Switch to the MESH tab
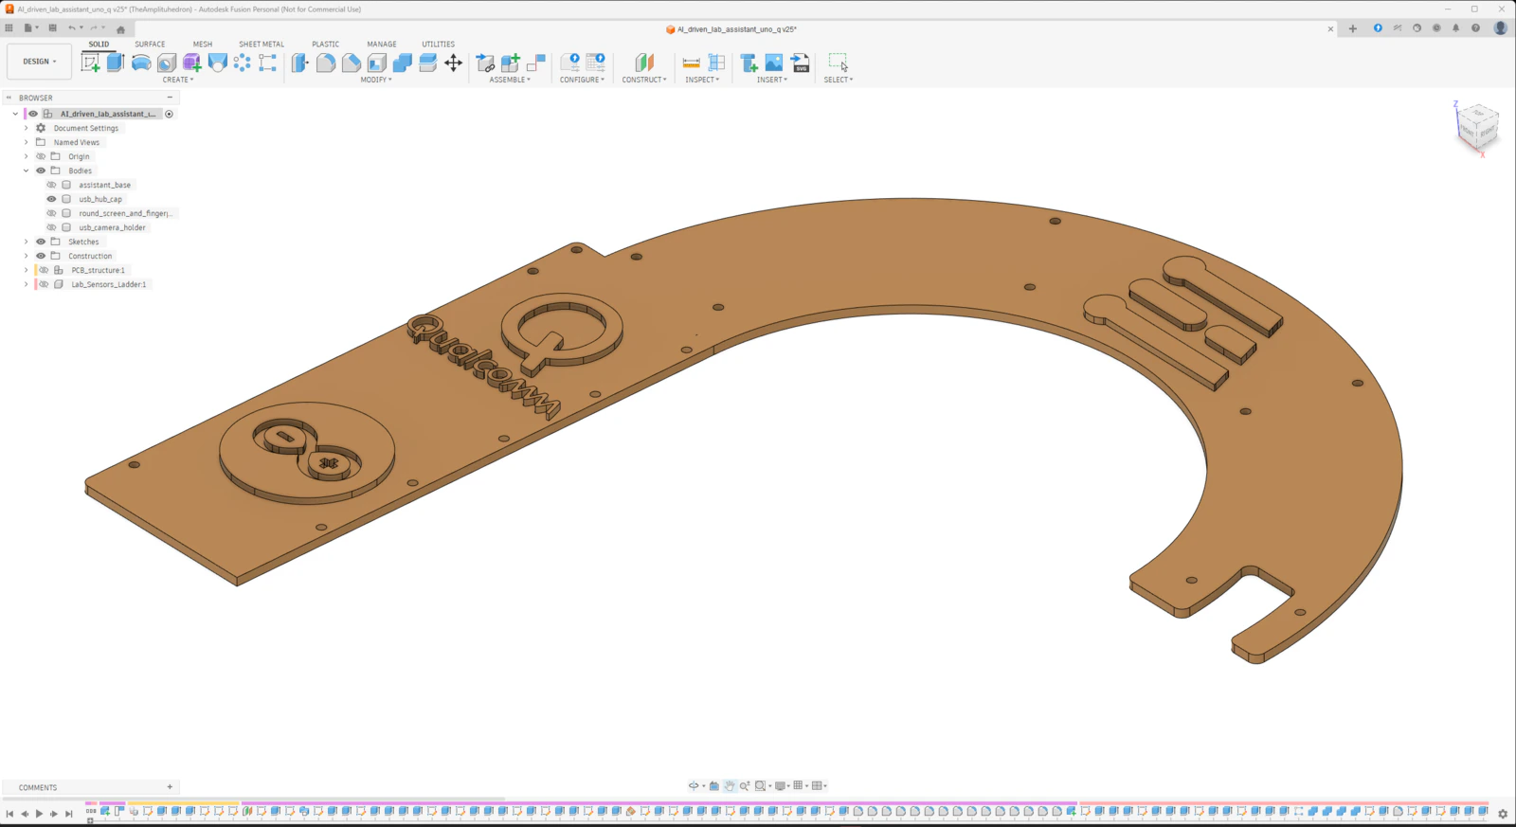Viewport: 1516px width, 827px height. coord(203,45)
